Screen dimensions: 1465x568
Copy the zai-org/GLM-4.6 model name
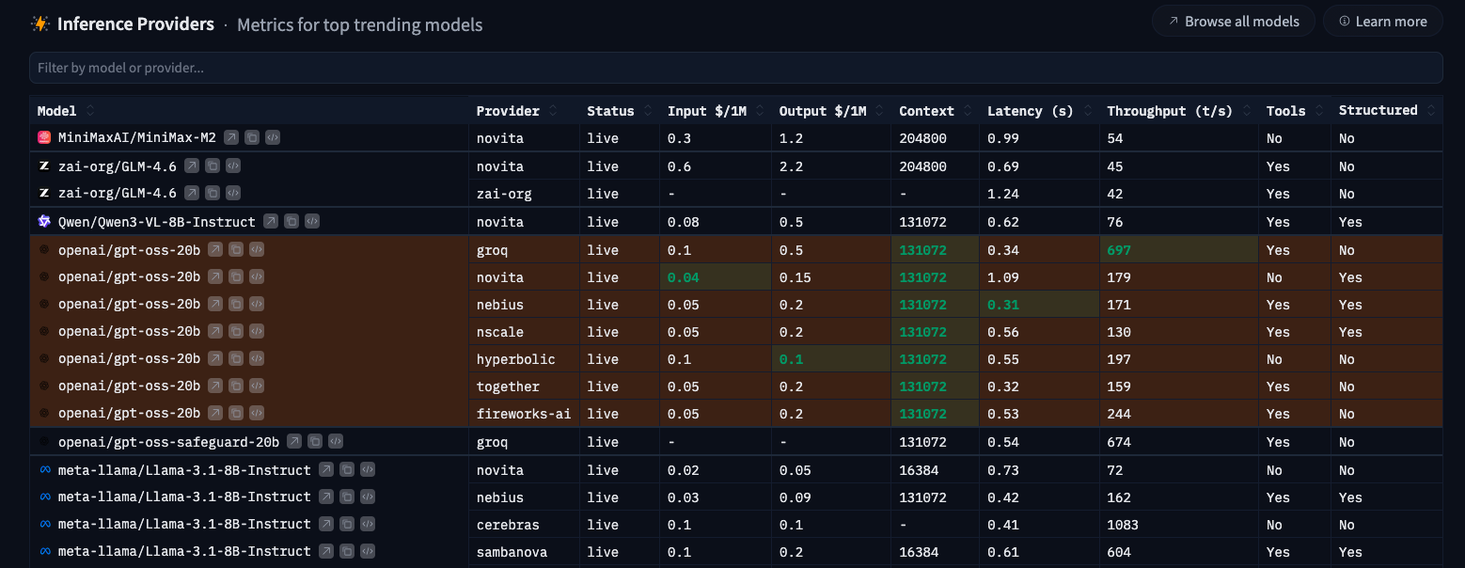pyautogui.click(x=211, y=166)
